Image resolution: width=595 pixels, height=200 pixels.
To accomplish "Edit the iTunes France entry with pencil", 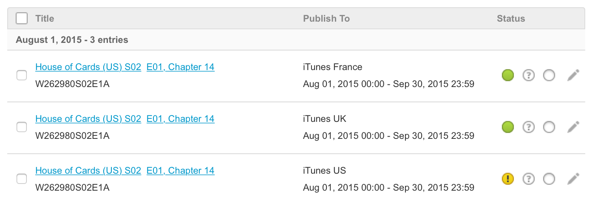I will tap(573, 76).
